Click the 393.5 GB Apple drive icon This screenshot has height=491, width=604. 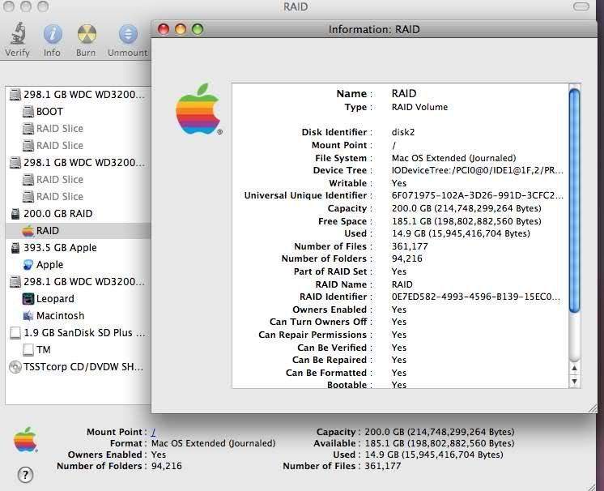(x=15, y=247)
